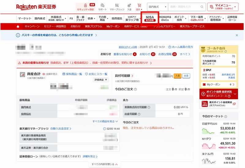Click help icon beside 今日のマーケット
This screenshot has height=168, width=245.
[226, 117]
